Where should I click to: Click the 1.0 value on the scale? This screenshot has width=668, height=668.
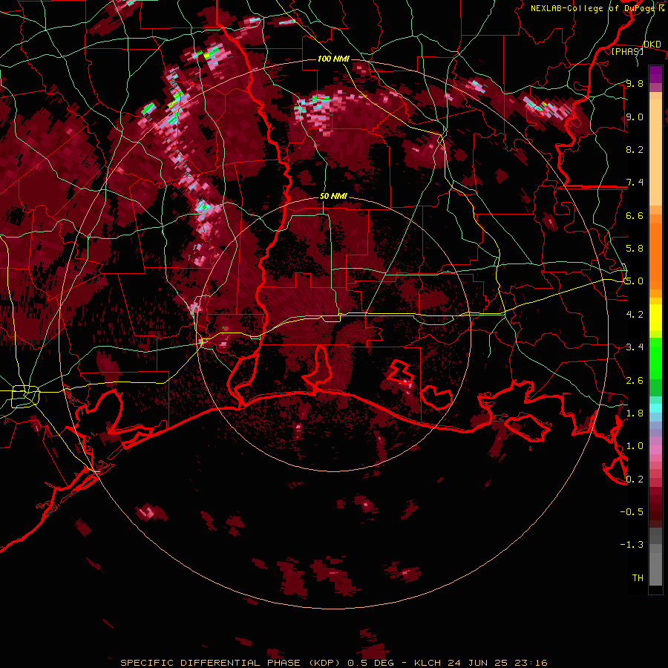click(635, 446)
